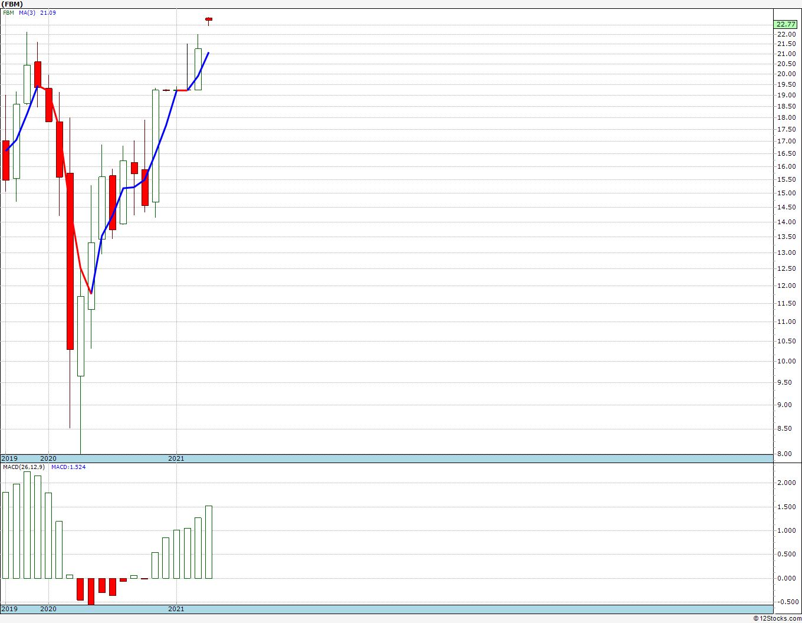Click the highlighted current price 22.77
This screenshot has width=802, height=623.
786,24
